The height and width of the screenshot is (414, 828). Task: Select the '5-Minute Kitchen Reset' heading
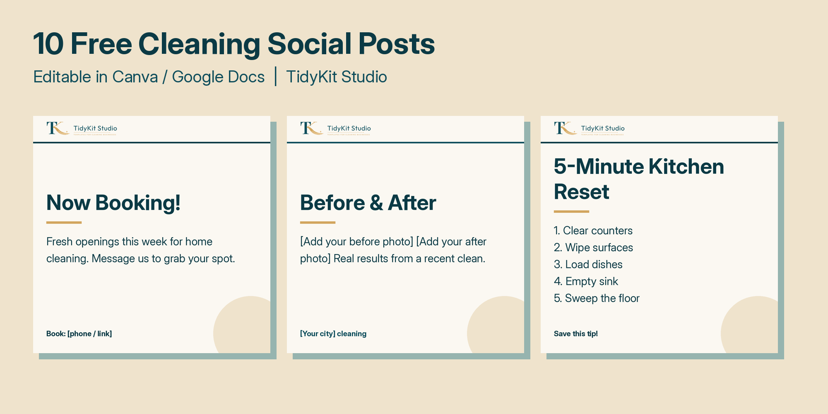639,179
